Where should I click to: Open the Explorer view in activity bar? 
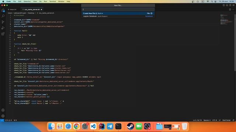point(3,10)
